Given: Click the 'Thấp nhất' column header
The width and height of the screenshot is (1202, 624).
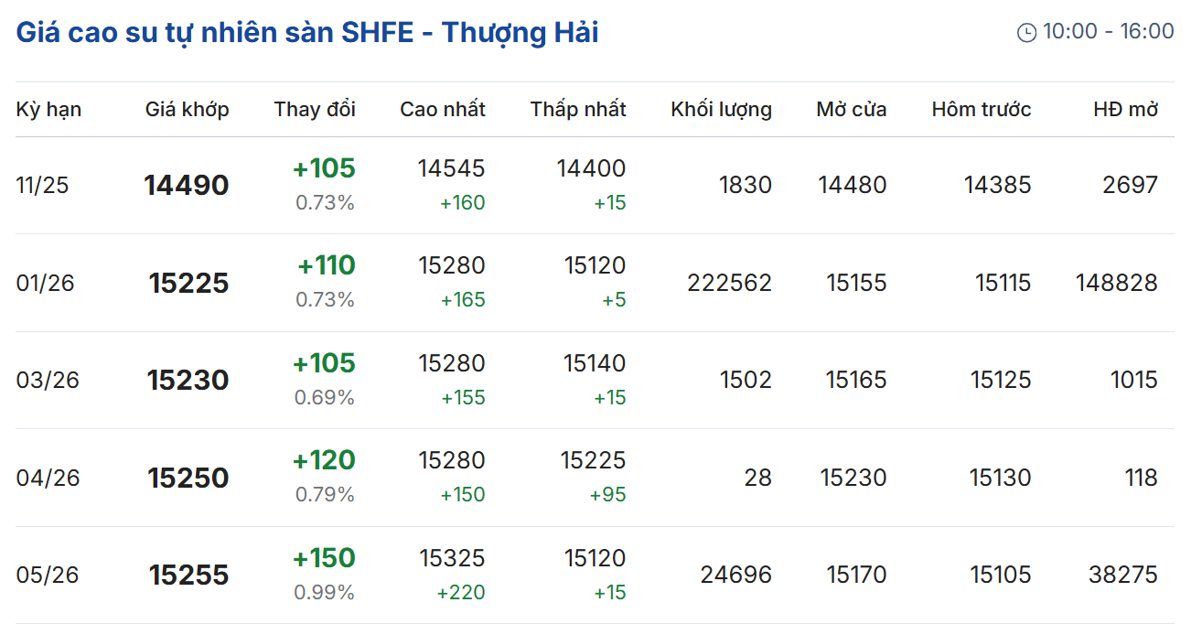Looking at the screenshot, I should click(578, 110).
